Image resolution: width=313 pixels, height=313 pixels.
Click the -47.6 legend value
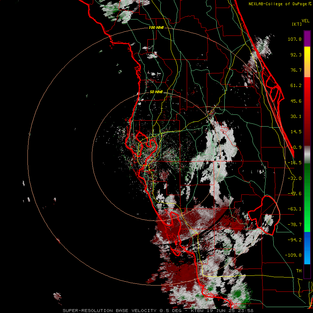pyautogui.click(x=295, y=194)
